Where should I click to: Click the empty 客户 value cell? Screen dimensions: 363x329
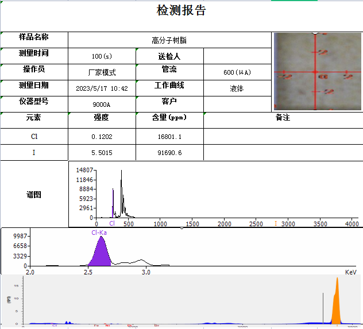coord(237,104)
